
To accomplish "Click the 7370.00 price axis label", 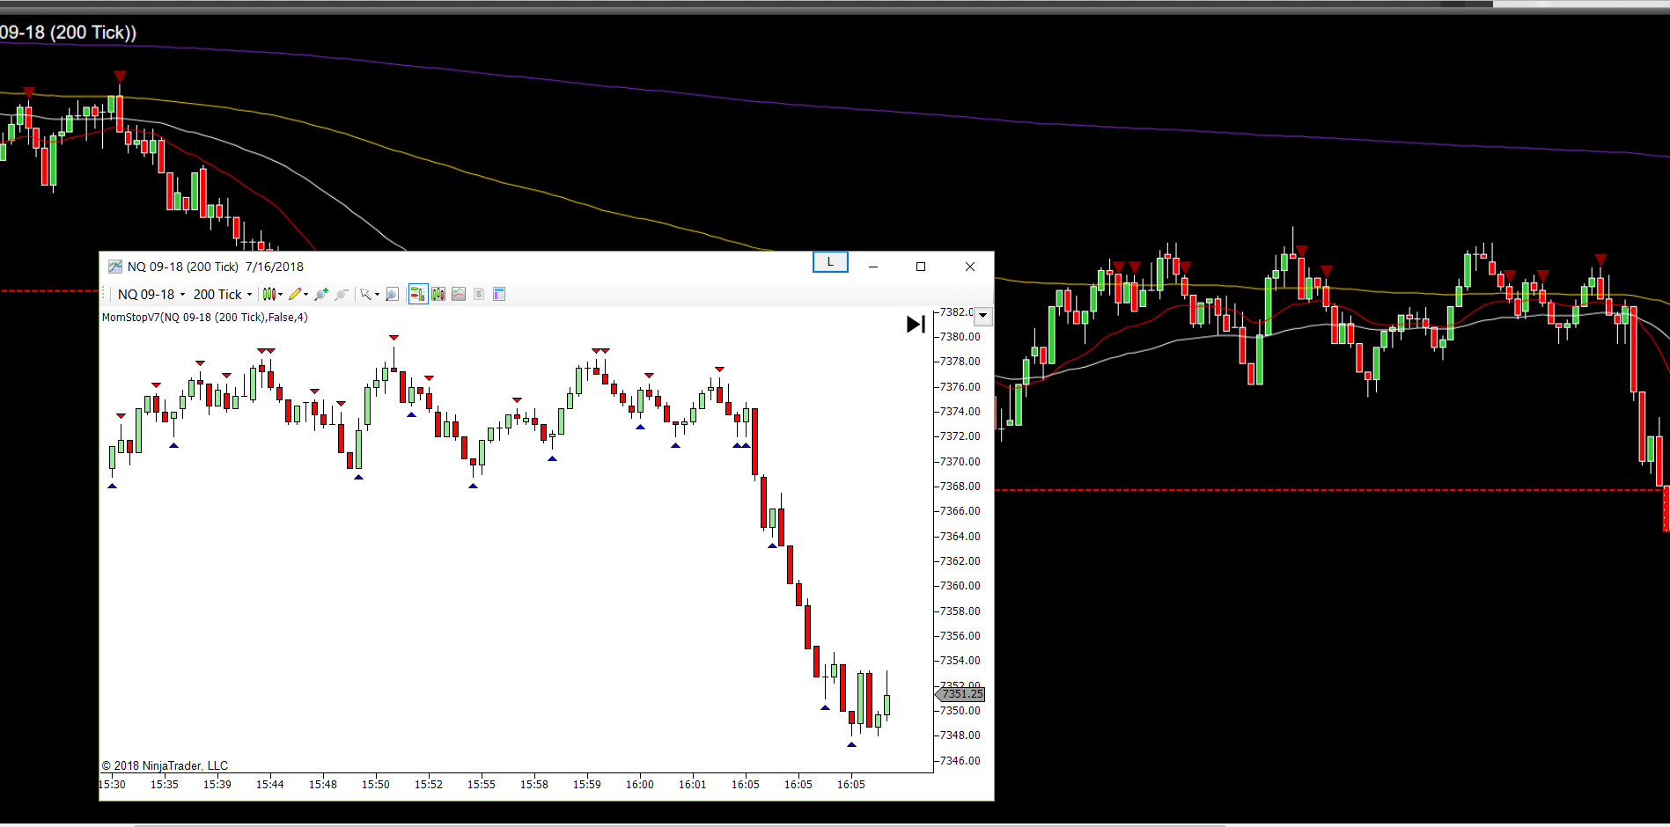I will (x=960, y=461).
